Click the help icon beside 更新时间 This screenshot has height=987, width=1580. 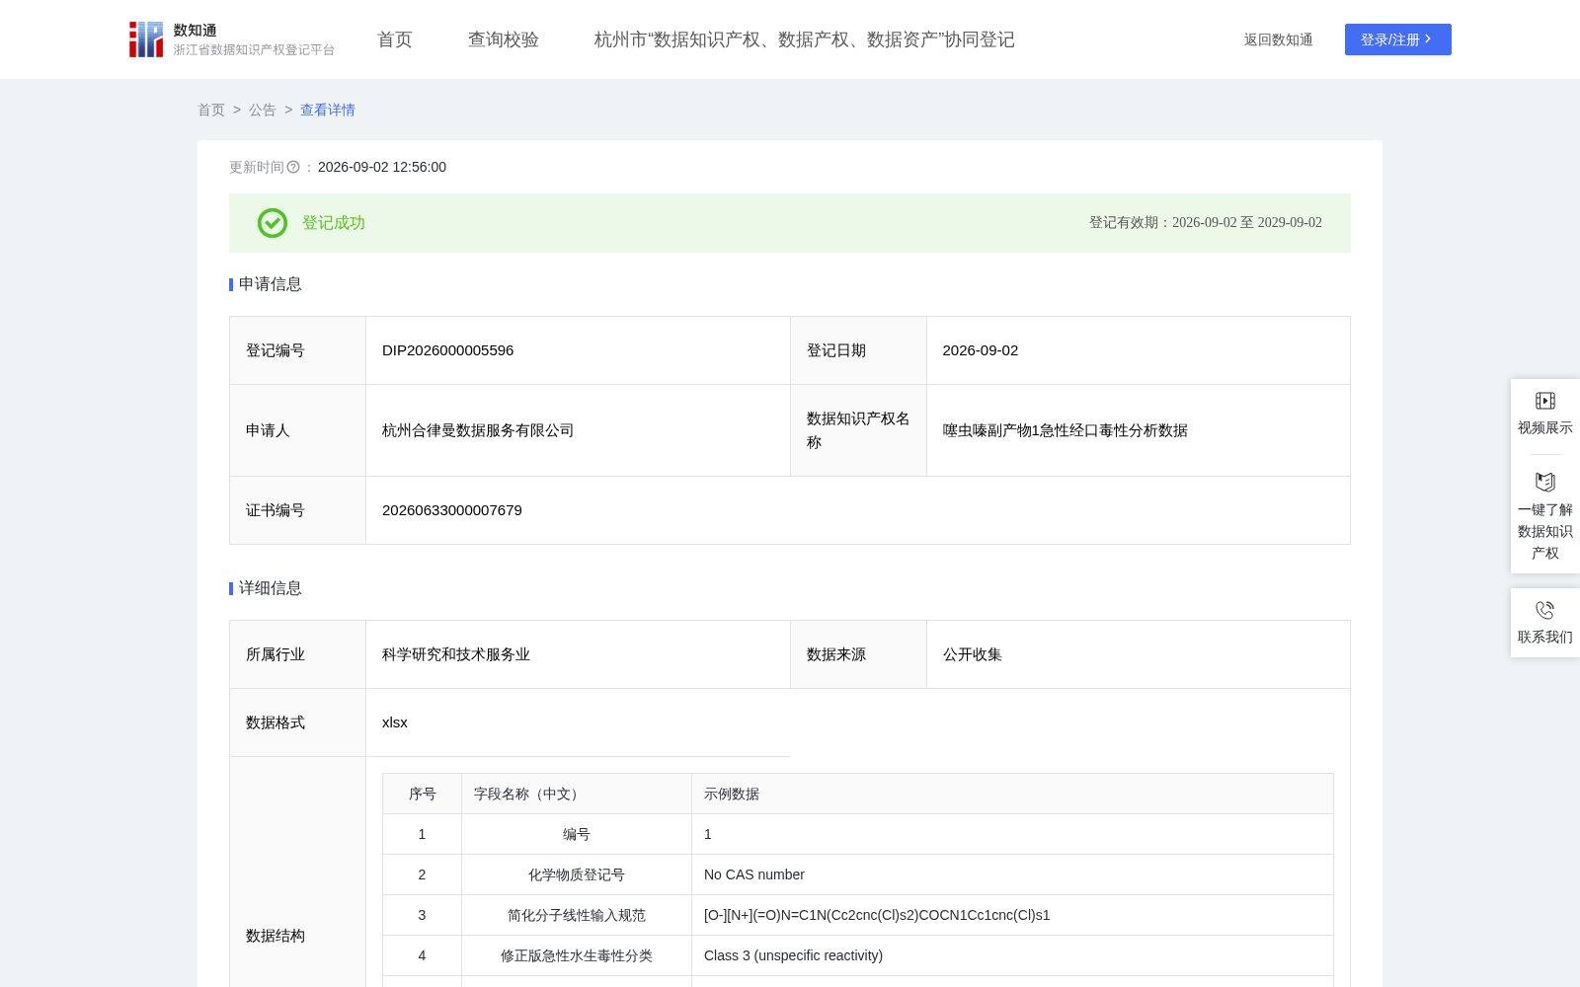[293, 167]
